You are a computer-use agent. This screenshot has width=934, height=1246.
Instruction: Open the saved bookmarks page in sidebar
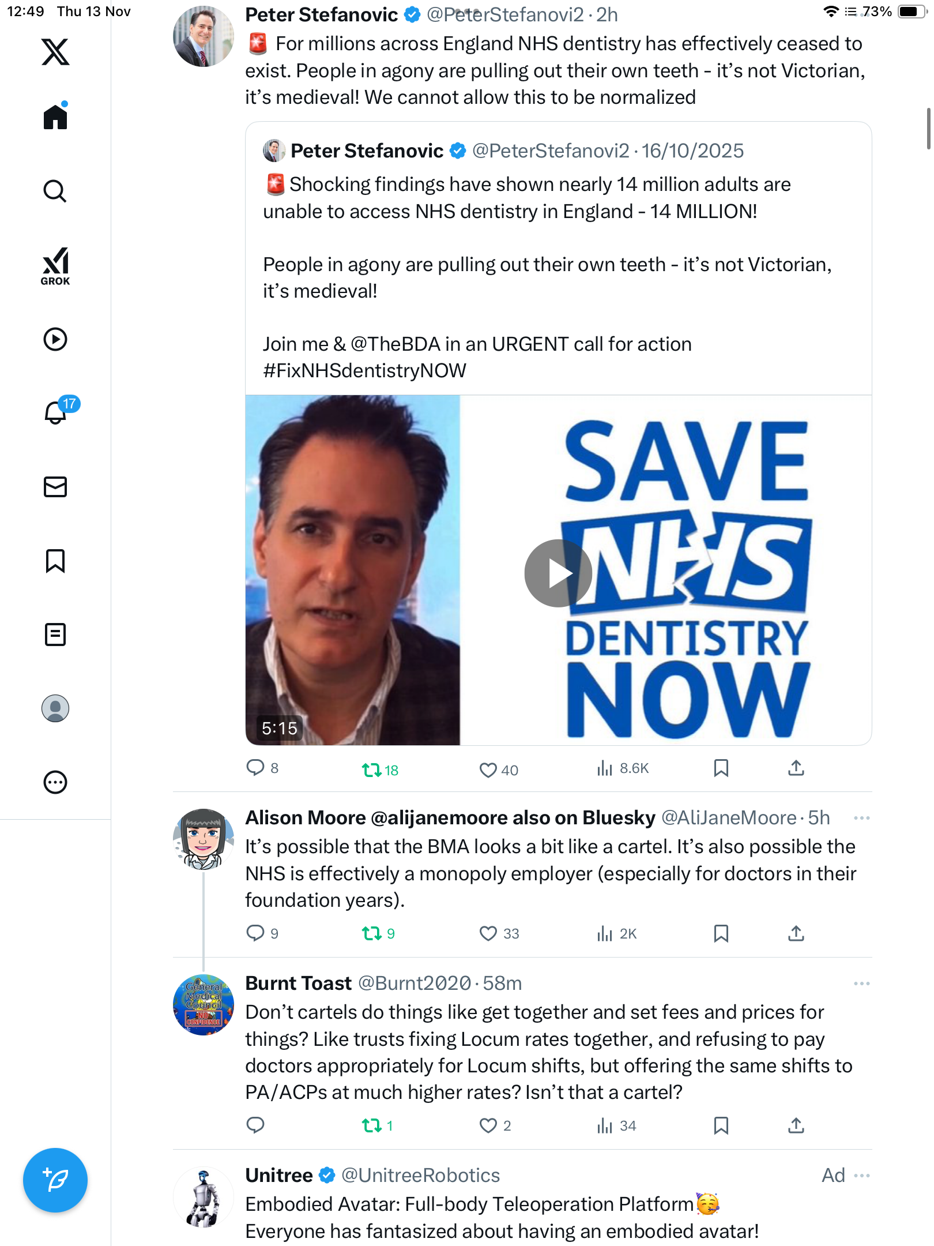click(x=55, y=561)
